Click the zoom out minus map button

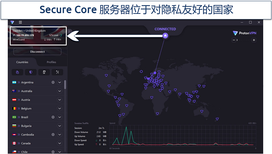[233, 40]
